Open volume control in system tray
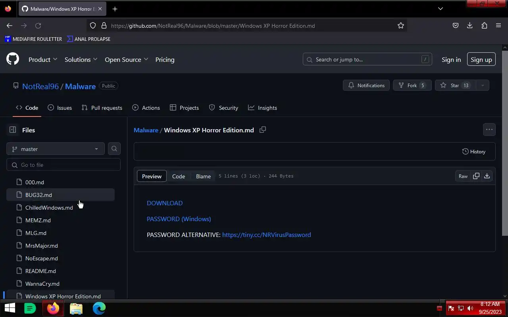The height and width of the screenshot is (317, 508). coord(470,308)
